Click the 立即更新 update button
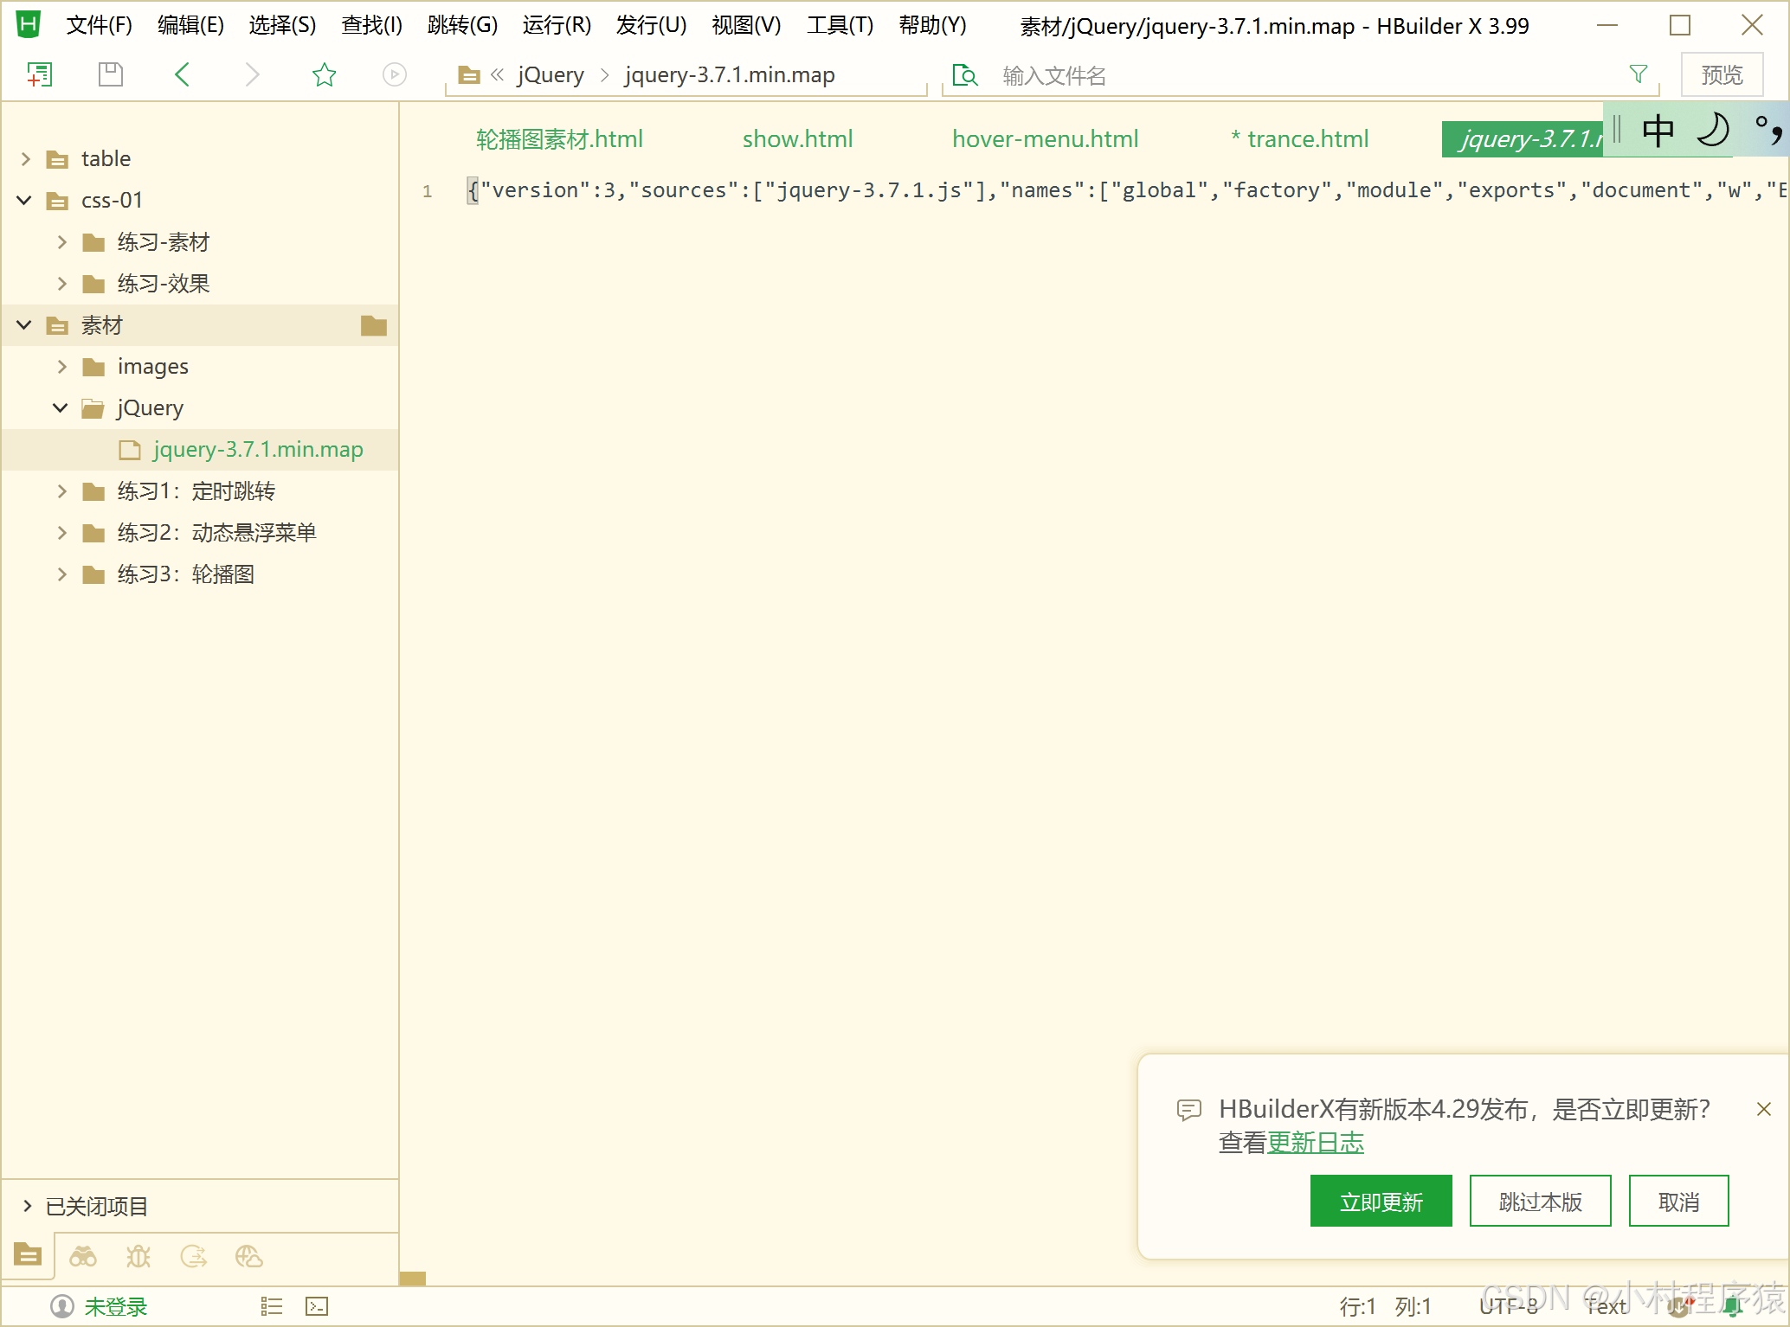The height and width of the screenshot is (1327, 1790). (1381, 1202)
